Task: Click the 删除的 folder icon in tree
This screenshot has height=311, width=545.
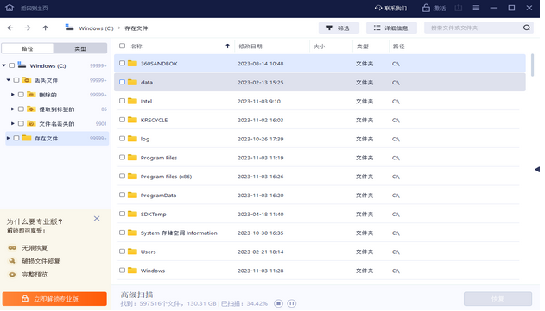Action: 31,94
